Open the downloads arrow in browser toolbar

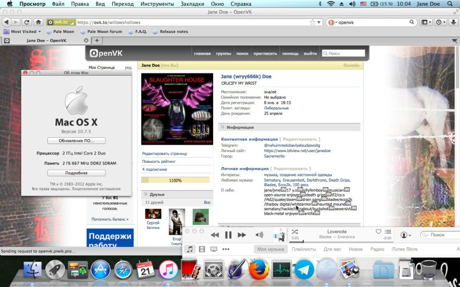coord(453,22)
